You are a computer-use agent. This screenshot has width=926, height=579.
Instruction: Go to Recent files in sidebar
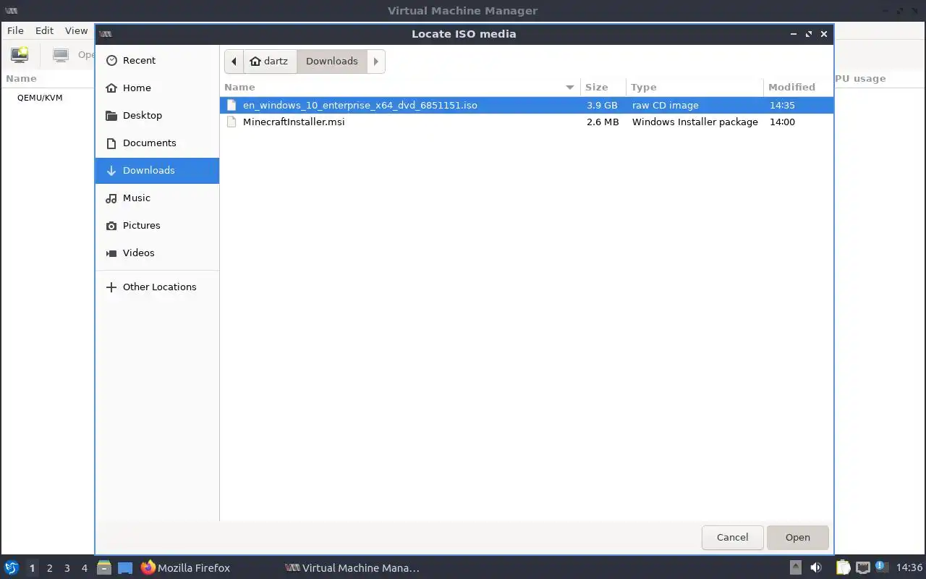157,60
